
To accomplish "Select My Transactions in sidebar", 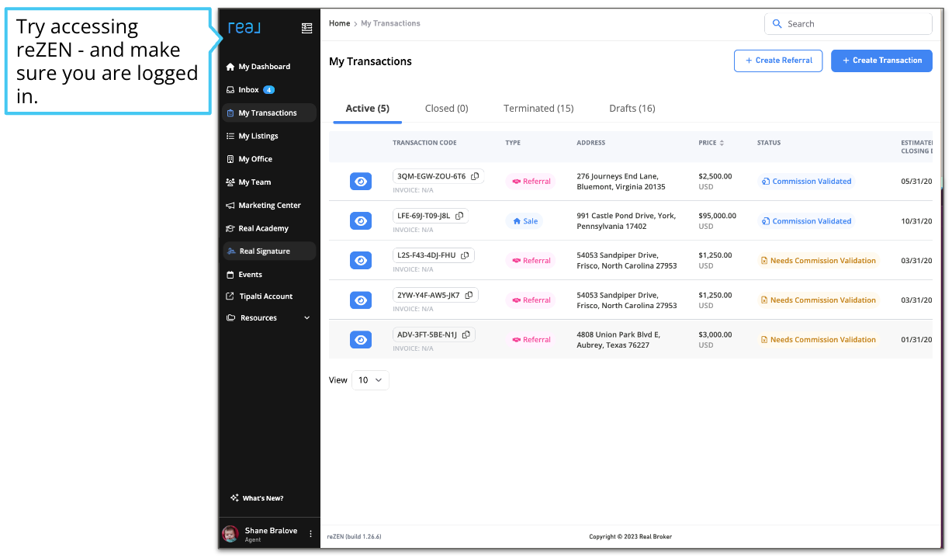I will tap(269, 113).
